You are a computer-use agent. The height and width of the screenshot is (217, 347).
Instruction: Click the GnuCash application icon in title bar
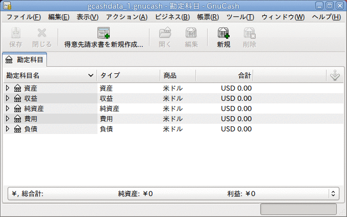(x=7, y=6)
